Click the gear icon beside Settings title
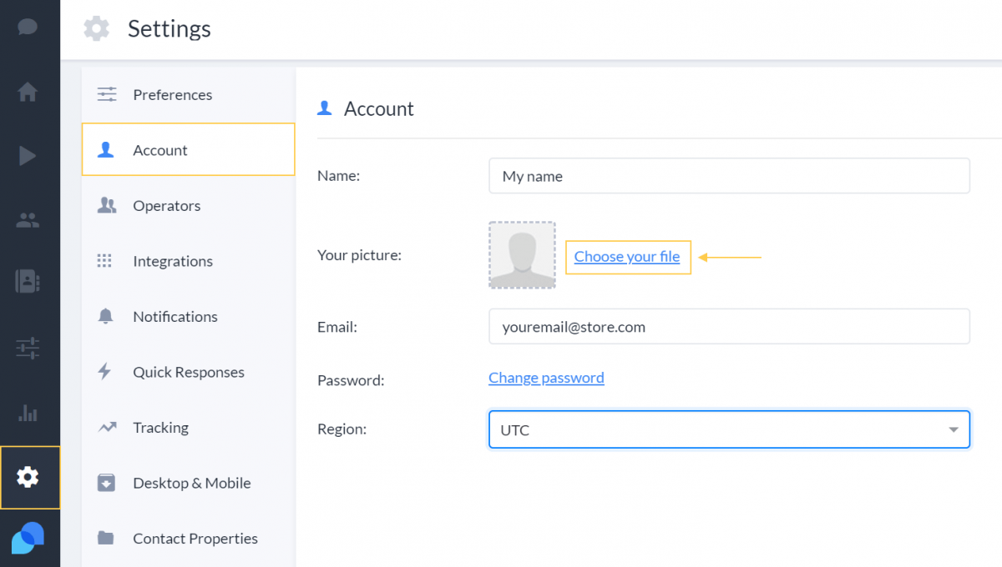 click(x=97, y=28)
